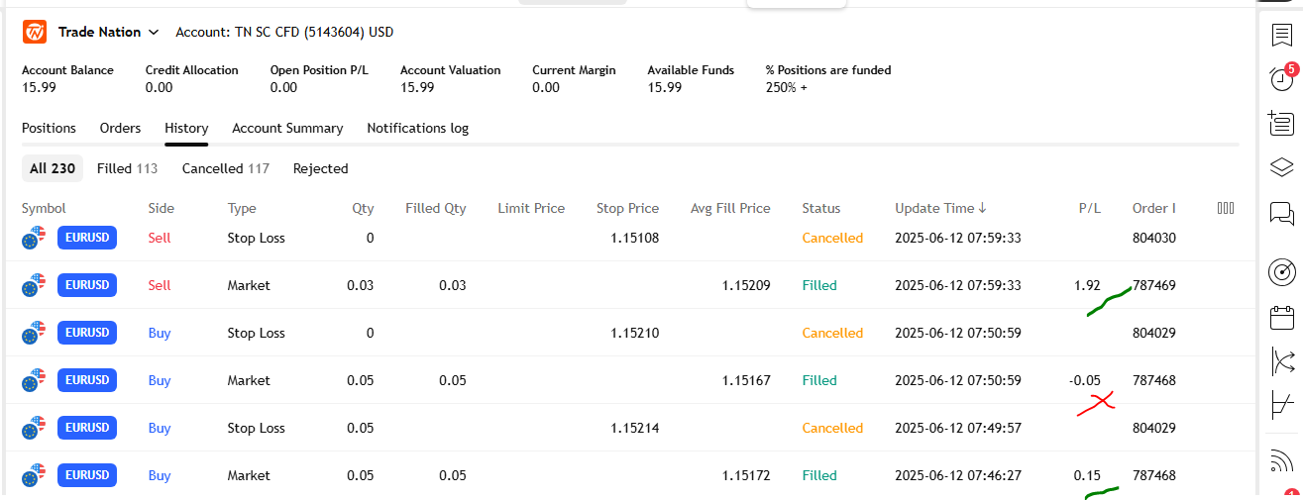Expand the Trade Nation broker dropdown
Image resolution: width=1303 pixels, height=500 pixels.
pos(154,33)
